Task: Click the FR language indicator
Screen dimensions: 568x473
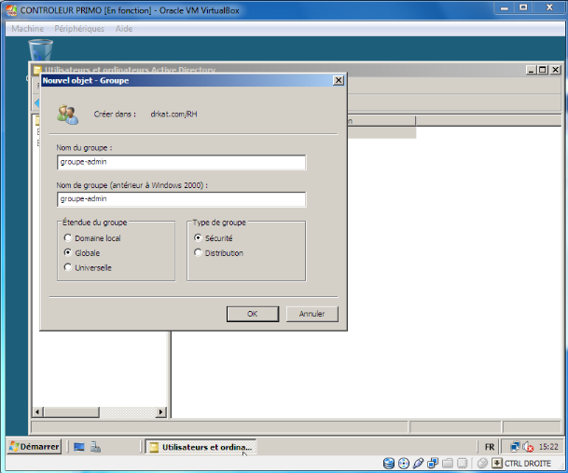Action: pos(490,447)
